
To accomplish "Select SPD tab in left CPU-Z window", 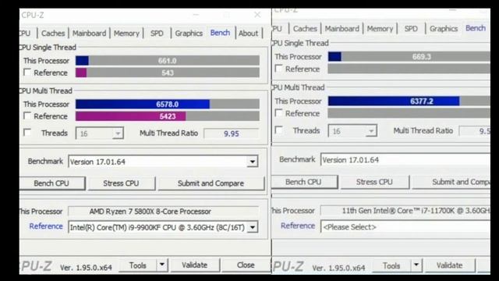I will point(157,33).
